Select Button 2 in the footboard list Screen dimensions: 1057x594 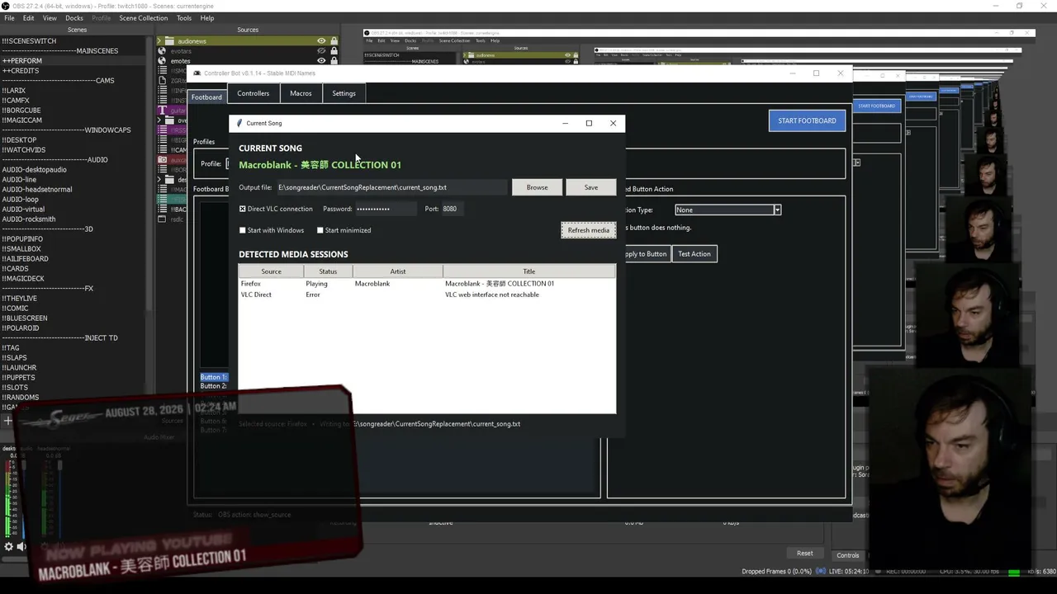click(214, 386)
